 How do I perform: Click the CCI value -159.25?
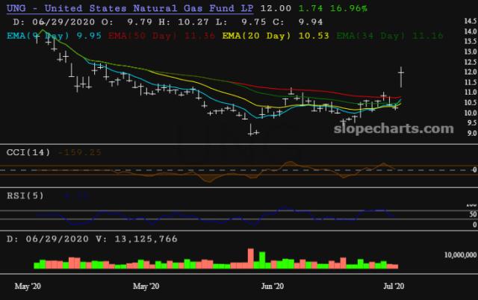coord(83,152)
